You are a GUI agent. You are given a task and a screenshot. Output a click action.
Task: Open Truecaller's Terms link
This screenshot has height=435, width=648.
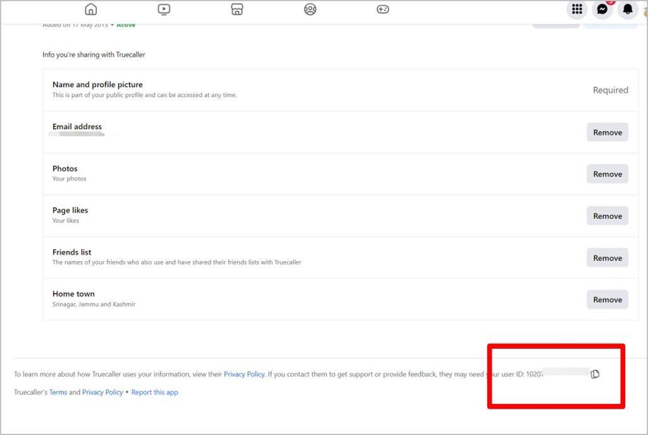(x=58, y=392)
